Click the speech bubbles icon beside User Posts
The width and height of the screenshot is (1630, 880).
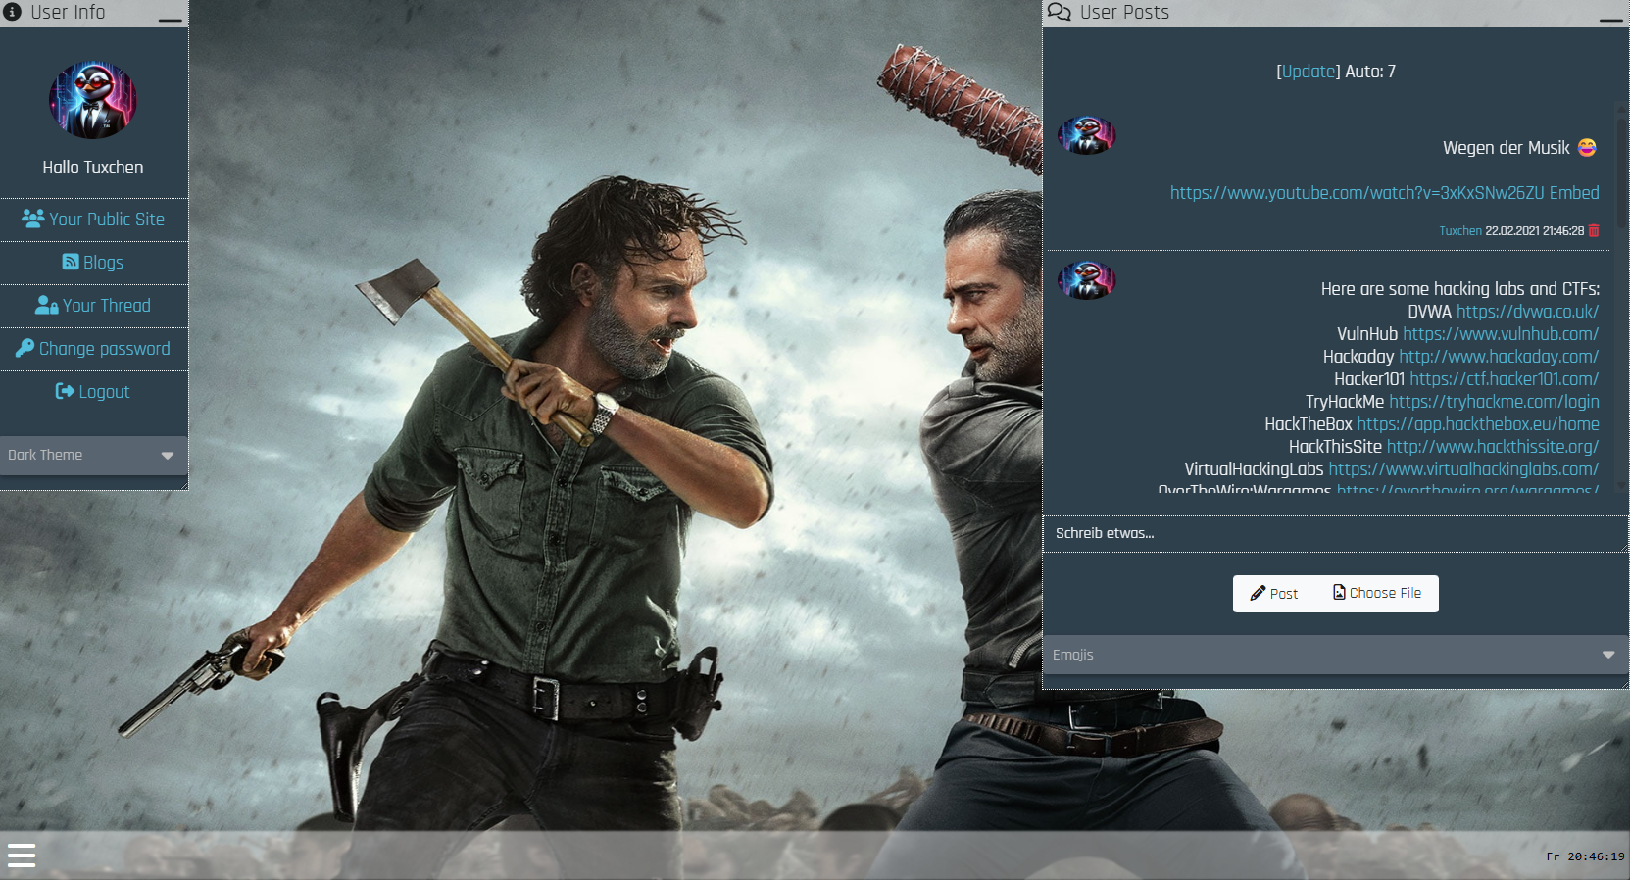pos(1059,12)
